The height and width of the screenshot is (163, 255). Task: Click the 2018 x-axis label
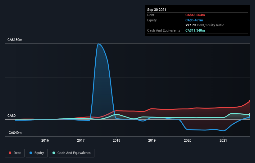point(116,140)
